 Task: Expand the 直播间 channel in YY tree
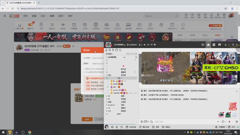click(107, 72)
